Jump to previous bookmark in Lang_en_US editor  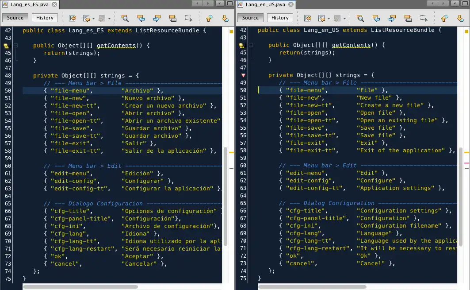coord(444,18)
